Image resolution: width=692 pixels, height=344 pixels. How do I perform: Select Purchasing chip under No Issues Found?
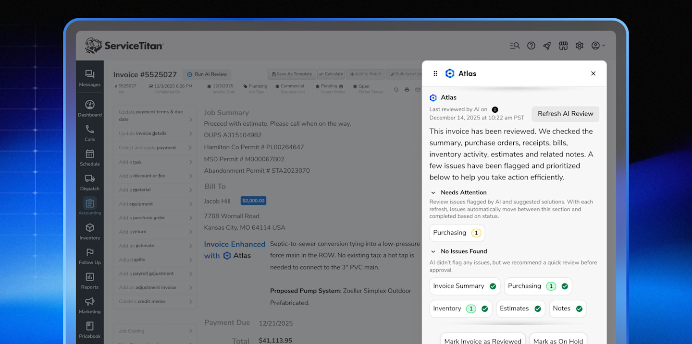tap(538, 286)
